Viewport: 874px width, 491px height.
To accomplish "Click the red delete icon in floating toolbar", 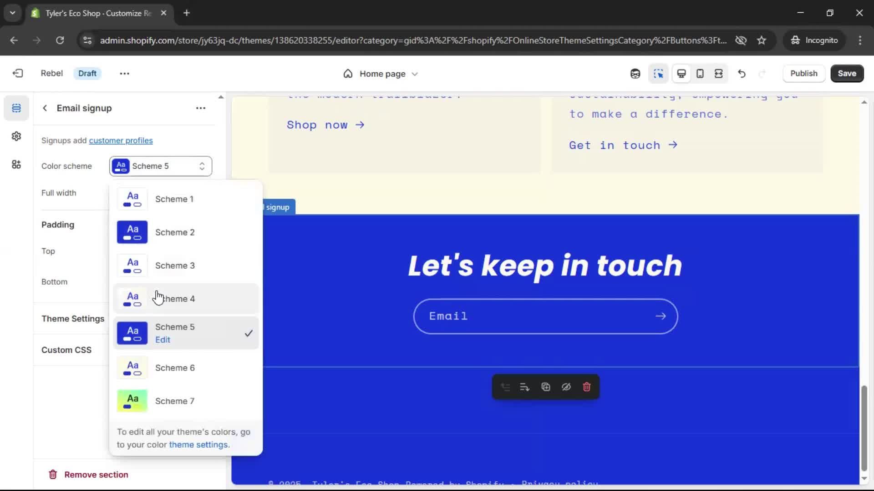I will (x=587, y=387).
